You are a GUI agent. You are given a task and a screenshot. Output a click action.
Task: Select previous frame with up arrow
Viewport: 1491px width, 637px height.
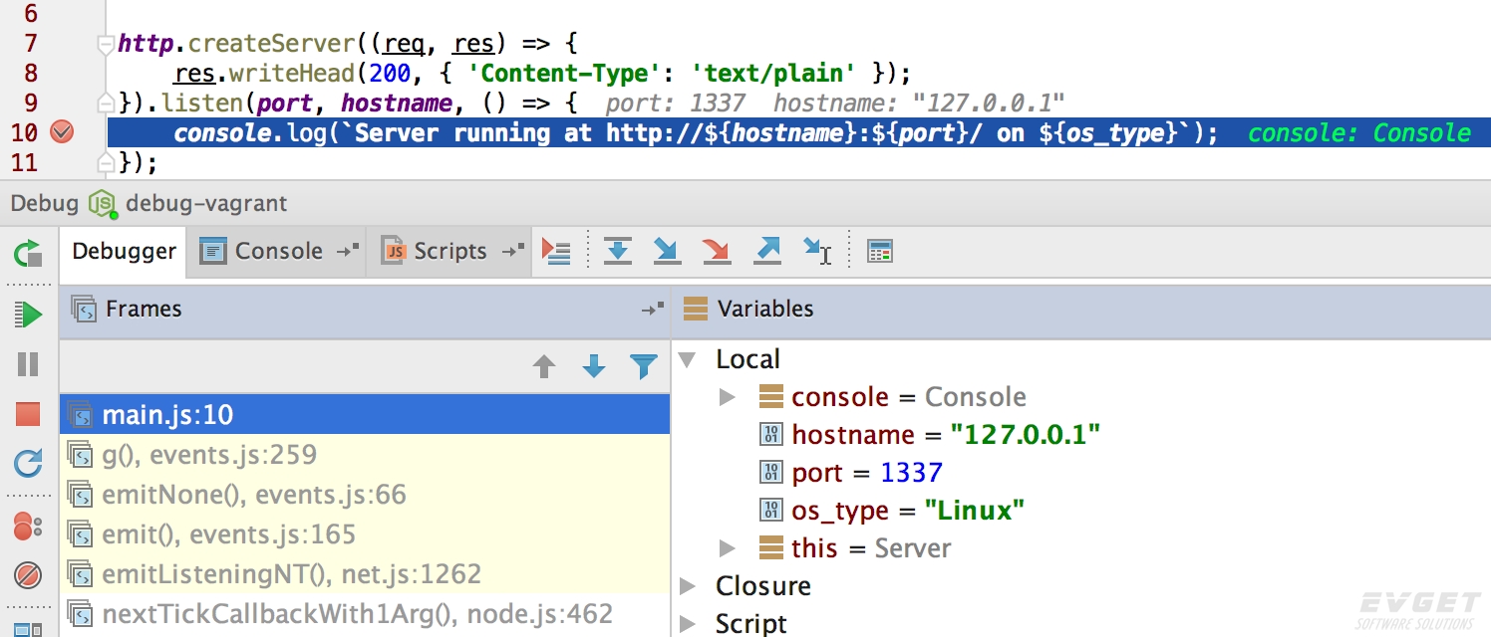543,367
